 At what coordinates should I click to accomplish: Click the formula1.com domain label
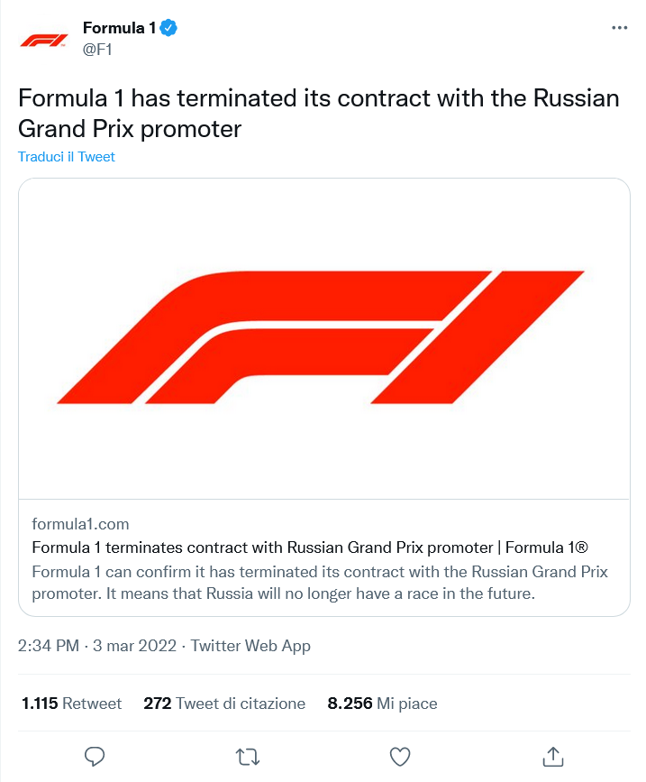[80, 524]
